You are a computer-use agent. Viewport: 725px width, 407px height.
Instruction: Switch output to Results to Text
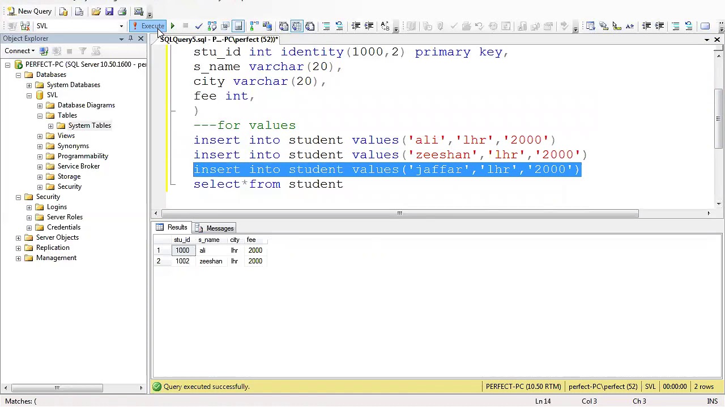coord(284,26)
